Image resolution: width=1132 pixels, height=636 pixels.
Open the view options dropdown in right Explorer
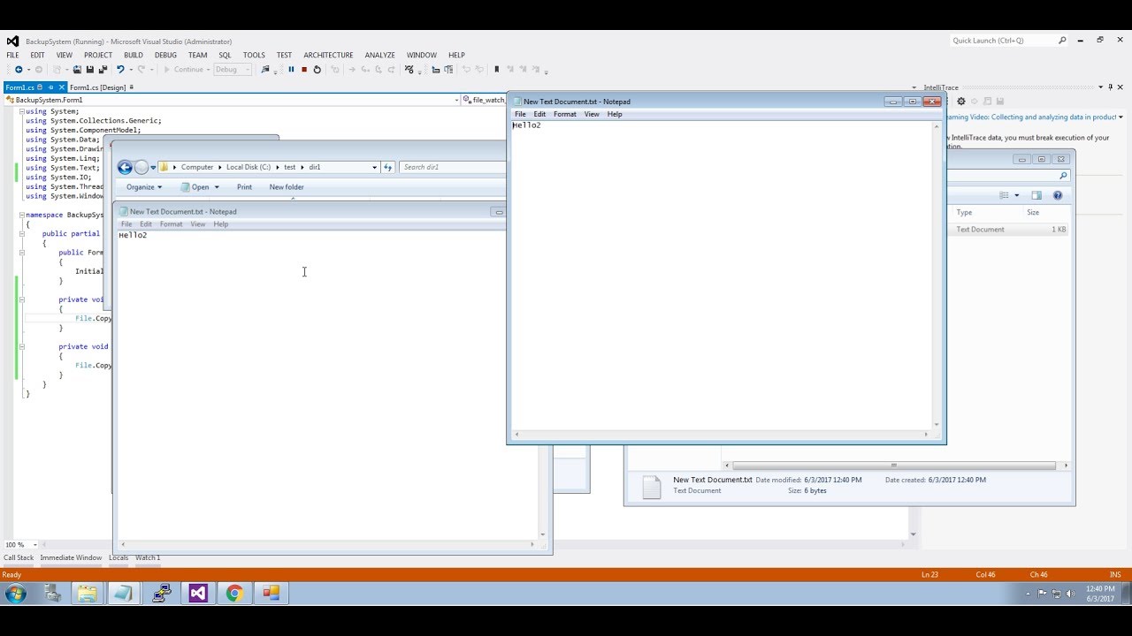pos(1017,195)
